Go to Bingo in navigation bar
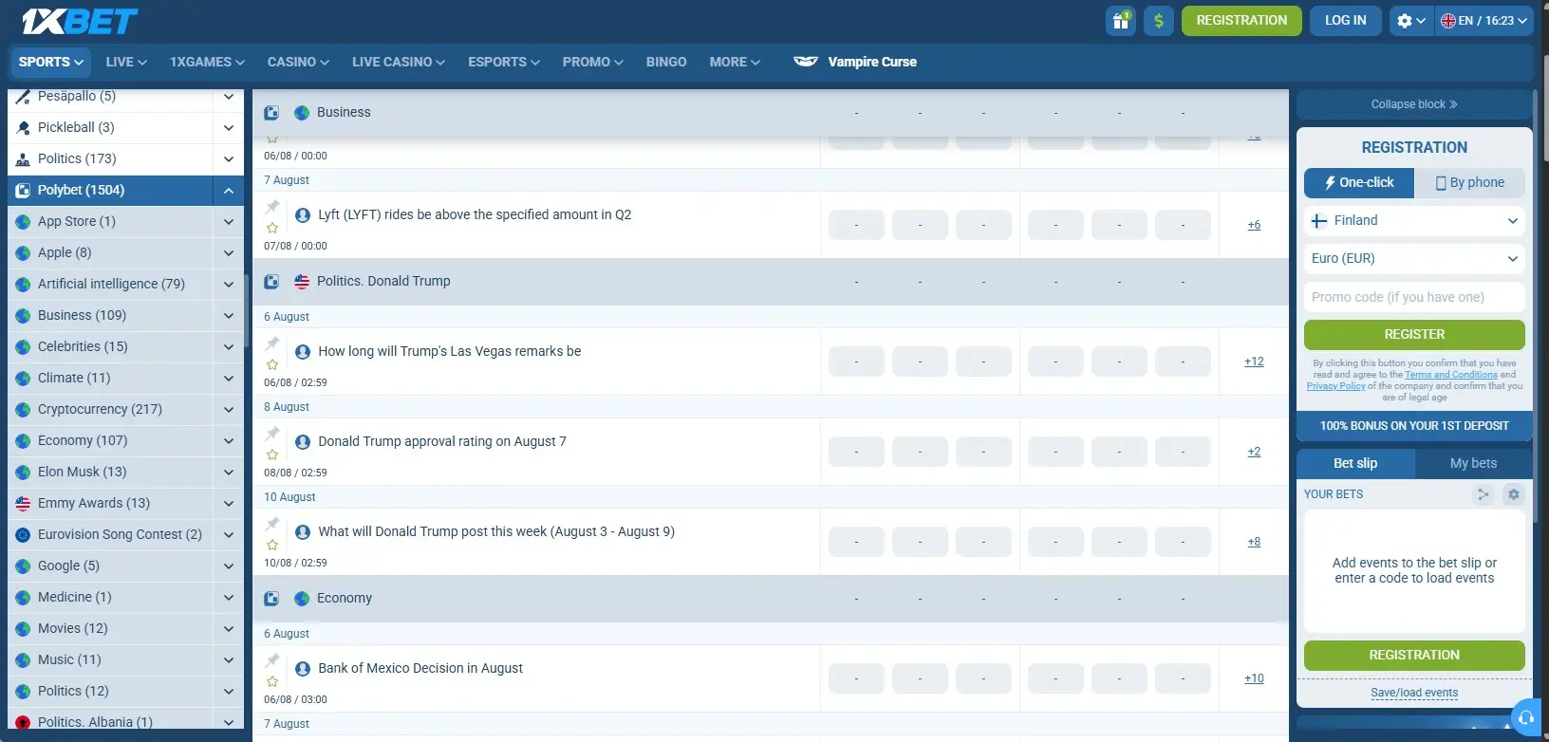This screenshot has width=1549, height=742. pyautogui.click(x=666, y=62)
